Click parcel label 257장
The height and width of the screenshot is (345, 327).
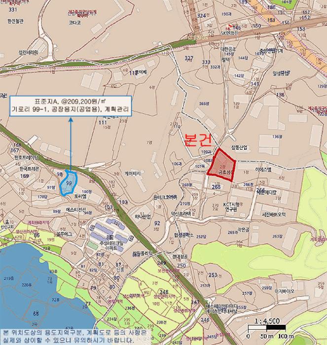click(x=247, y=293)
